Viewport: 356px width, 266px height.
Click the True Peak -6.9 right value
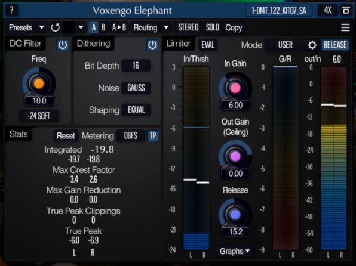click(93, 240)
